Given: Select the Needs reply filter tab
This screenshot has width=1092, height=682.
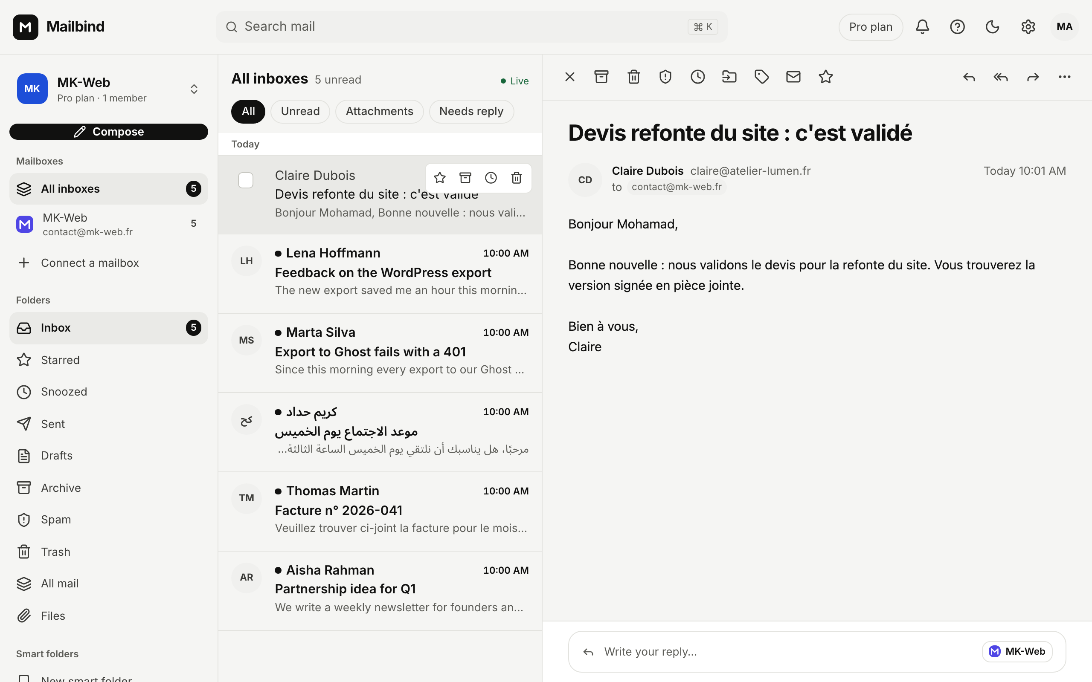Looking at the screenshot, I should (471, 111).
